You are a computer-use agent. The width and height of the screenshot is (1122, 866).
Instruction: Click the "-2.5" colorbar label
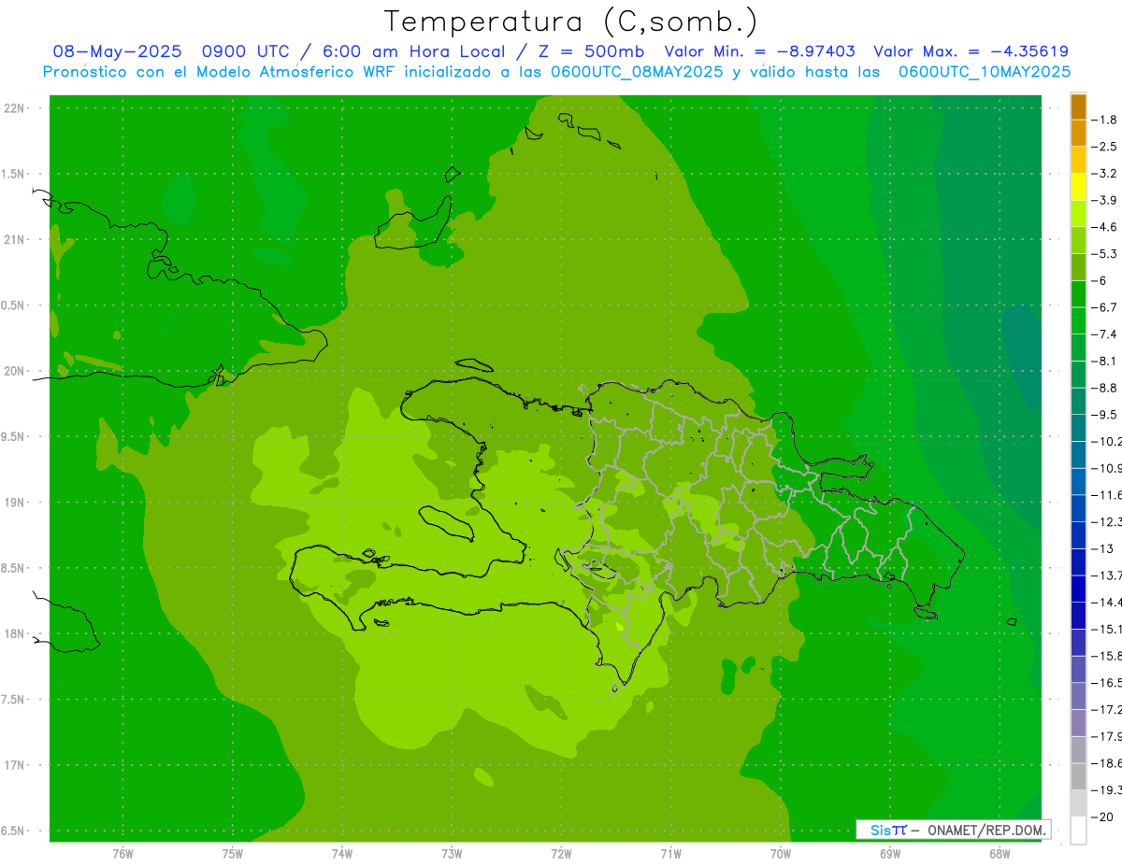coord(1105,147)
